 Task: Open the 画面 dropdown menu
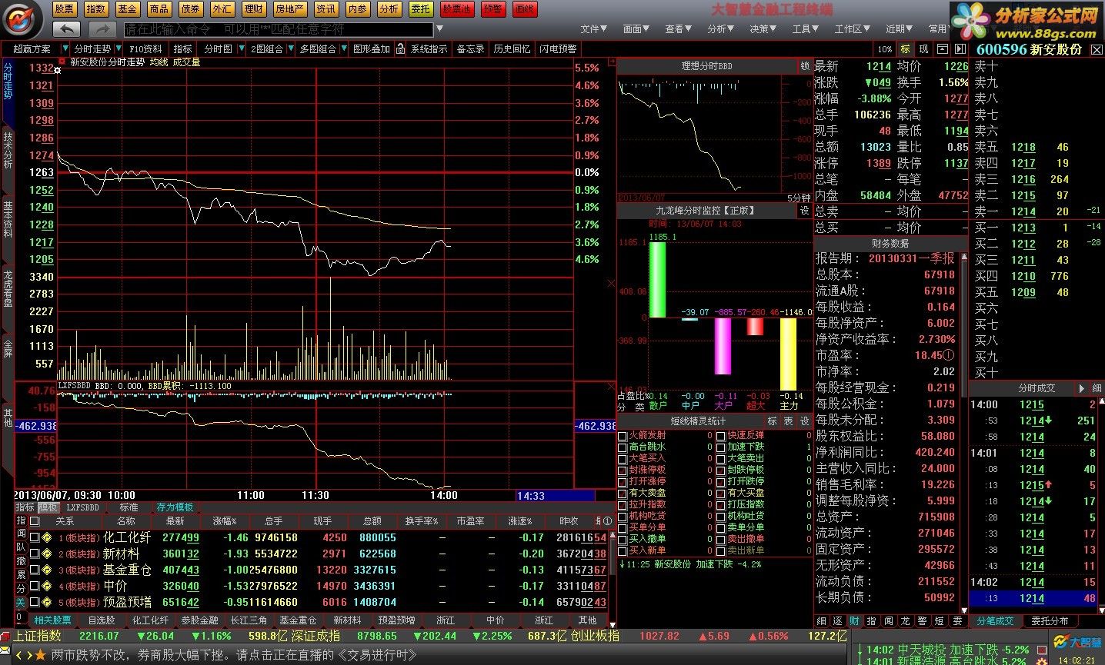click(x=636, y=28)
